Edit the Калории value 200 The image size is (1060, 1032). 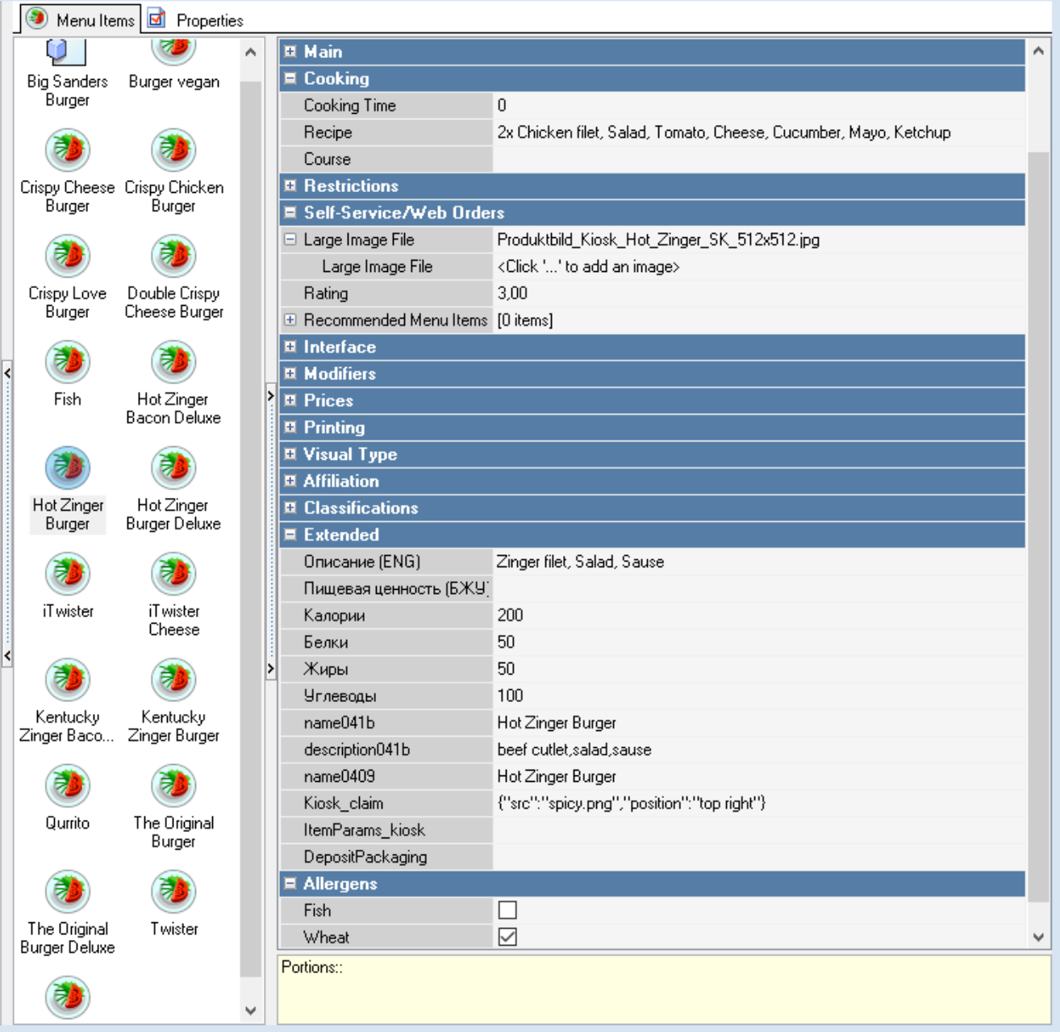coord(759,615)
